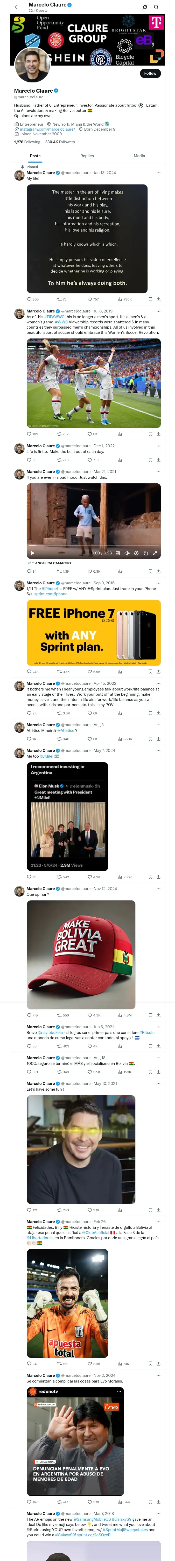
Task: Share the 'Life is finite' post
Action: (159, 460)
